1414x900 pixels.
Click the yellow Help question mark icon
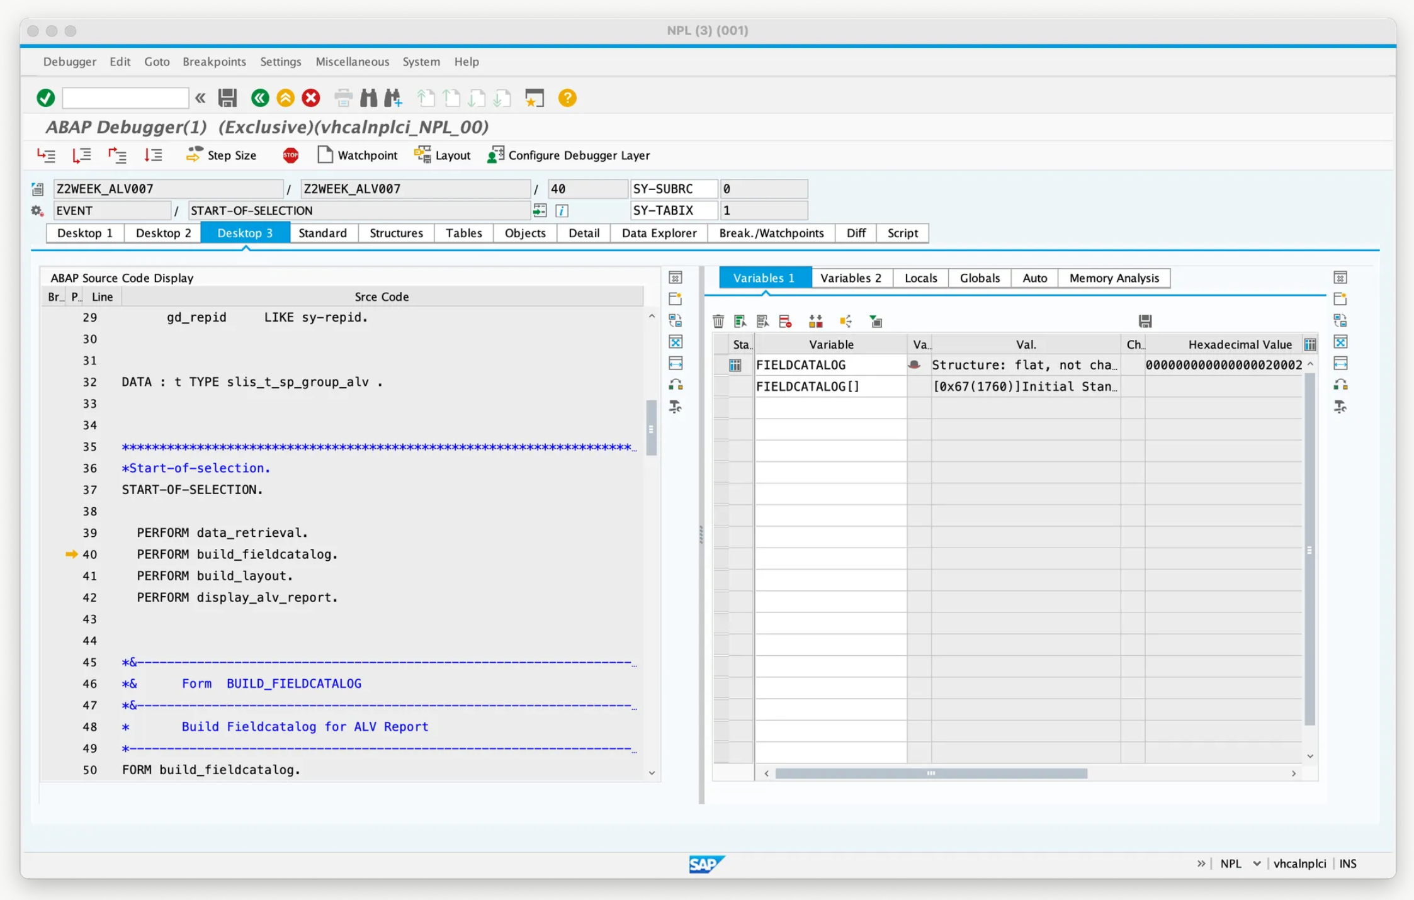pos(567,98)
